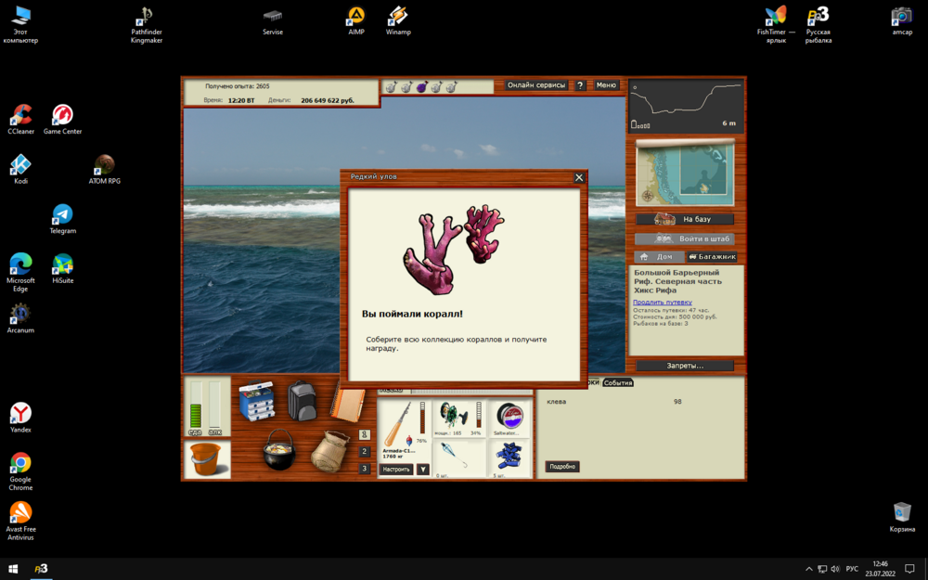Click the orange fish bucket

207,458
